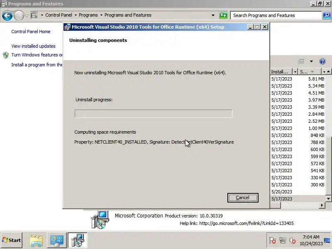Expand dropdown arrow after Programs breadcrumb
Viewport: 332px width, 249px height.
point(101,15)
